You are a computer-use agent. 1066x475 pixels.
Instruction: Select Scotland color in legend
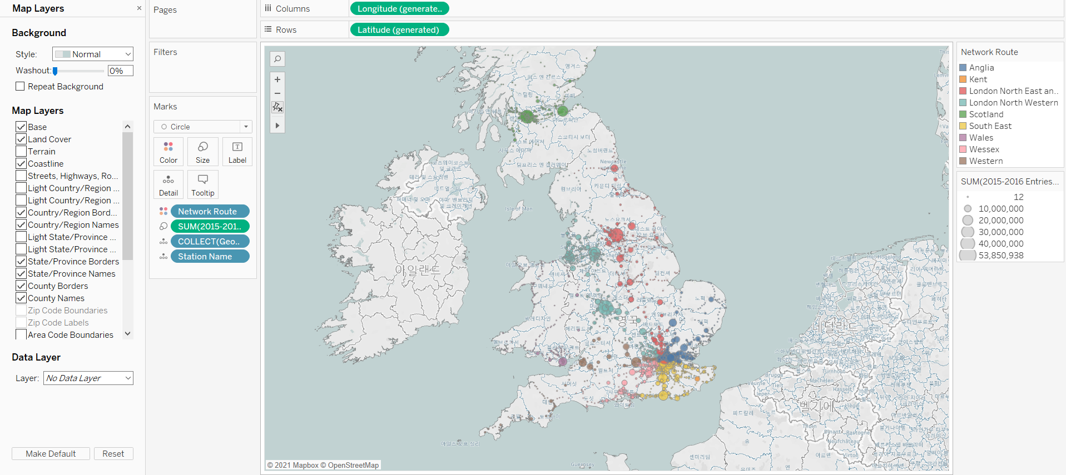pyautogui.click(x=963, y=114)
